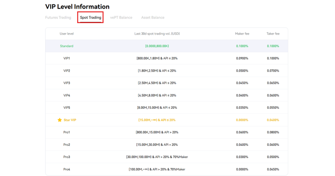Click the VIP2 maker fee 0.0500%
This screenshot has width=335, height=176.
click(242, 71)
